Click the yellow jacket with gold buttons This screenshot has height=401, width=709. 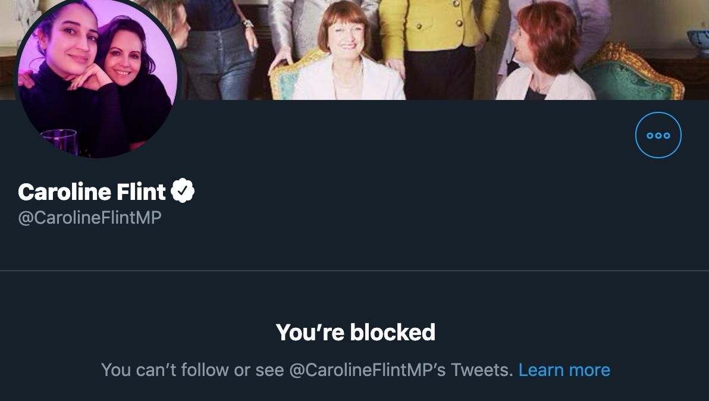tap(437, 25)
